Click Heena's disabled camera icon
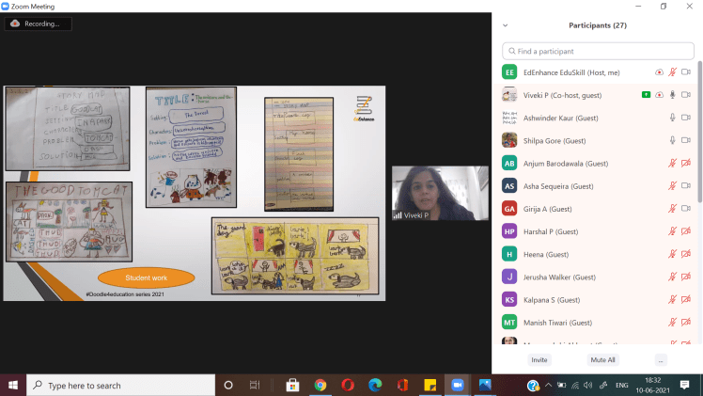703x396 pixels. coord(686,254)
